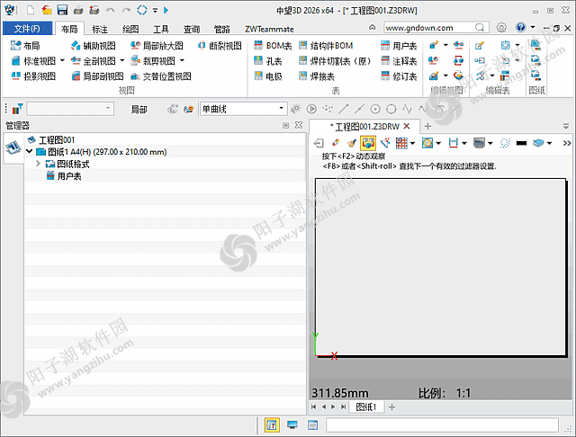
Task: Expand the 裁剪视图 dropdown arrow
Action: tap(182, 60)
